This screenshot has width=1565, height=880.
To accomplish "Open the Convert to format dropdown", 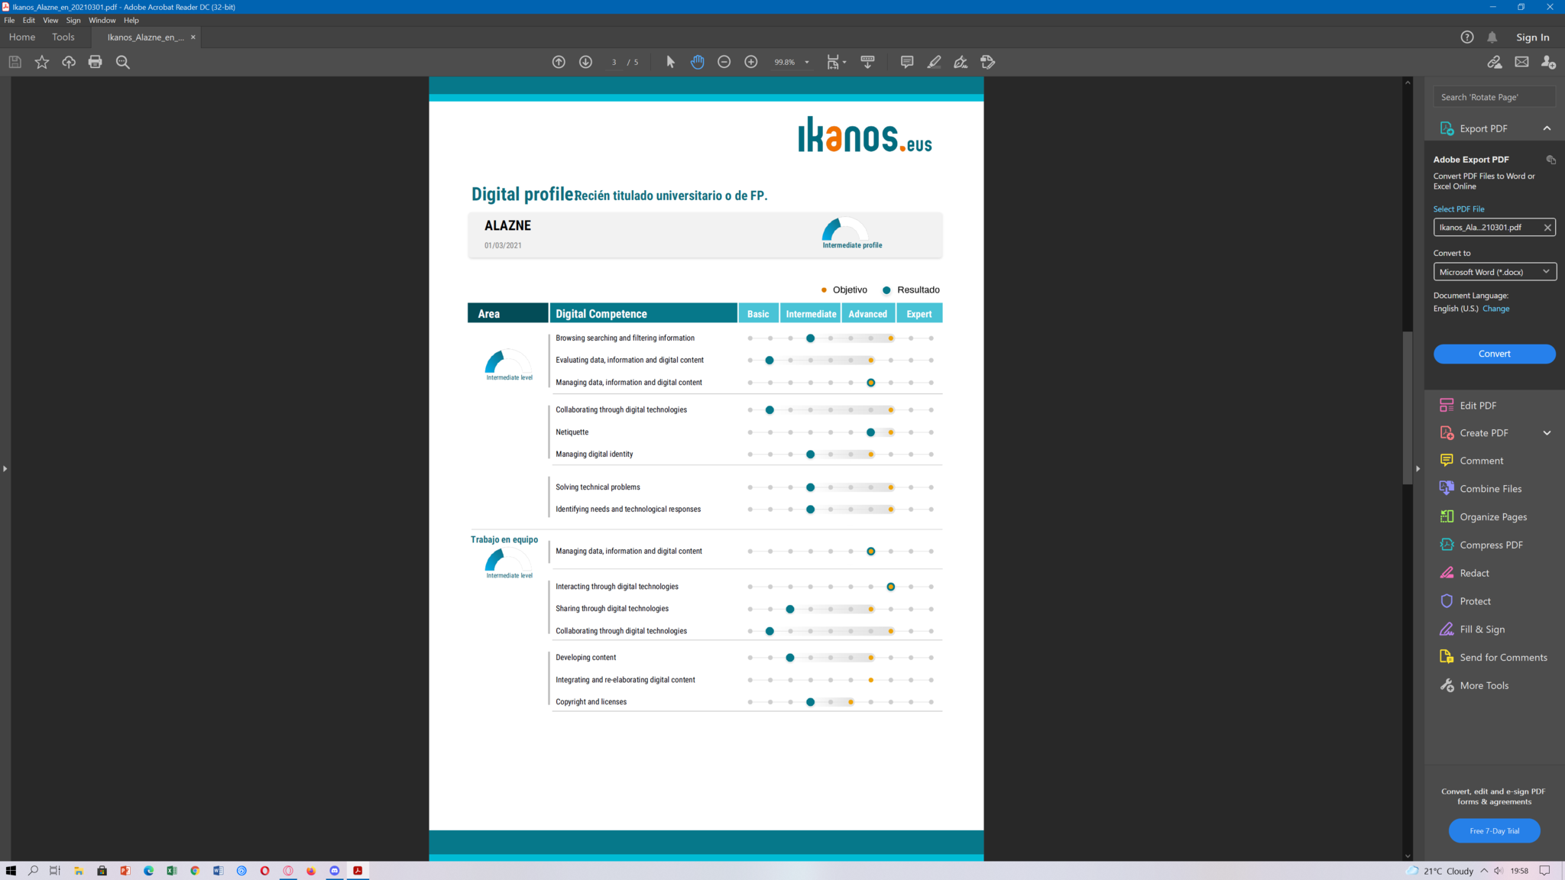I will coord(1494,272).
